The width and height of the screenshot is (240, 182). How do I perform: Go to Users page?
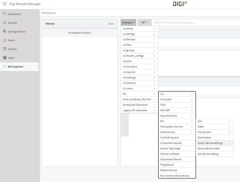point(19,58)
